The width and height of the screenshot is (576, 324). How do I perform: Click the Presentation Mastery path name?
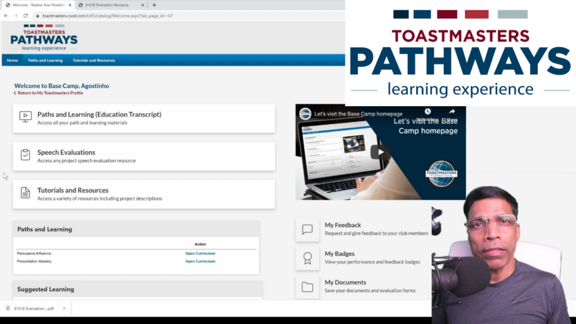pos(34,261)
